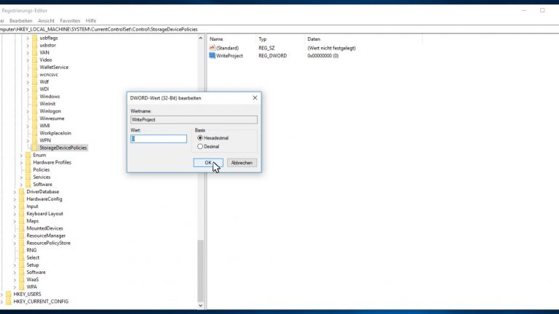
Task: Click the DriverDatabase folder icon
Action: point(21,191)
